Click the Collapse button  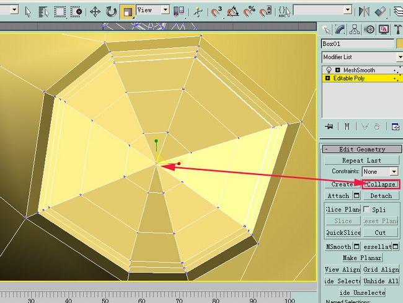coord(381,184)
